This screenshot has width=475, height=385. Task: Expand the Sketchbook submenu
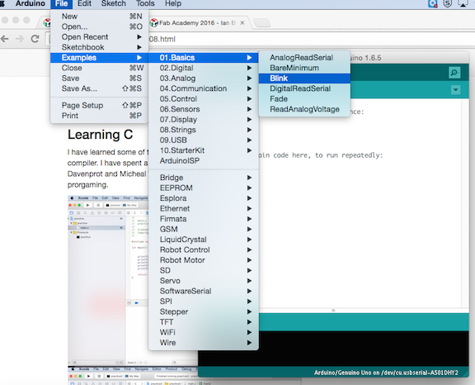point(99,47)
